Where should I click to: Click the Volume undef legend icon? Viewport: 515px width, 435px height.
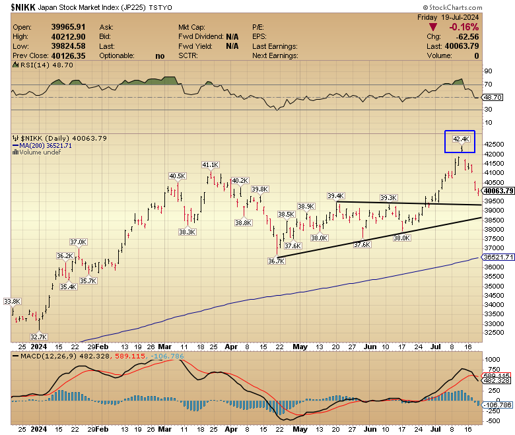point(15,152)
